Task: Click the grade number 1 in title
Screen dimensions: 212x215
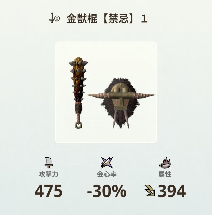Action: point(144,19)
